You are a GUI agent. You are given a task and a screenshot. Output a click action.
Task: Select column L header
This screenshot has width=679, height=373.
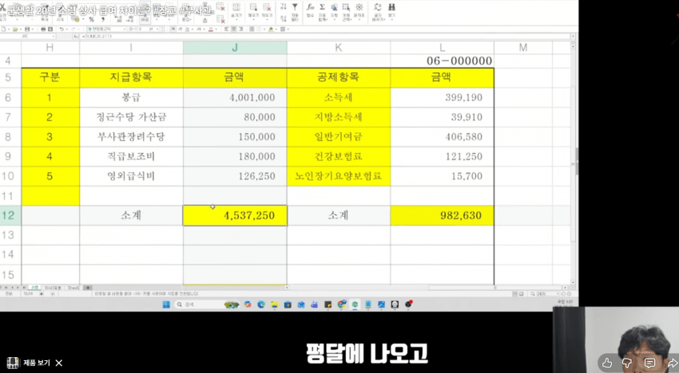click(442, 48)
